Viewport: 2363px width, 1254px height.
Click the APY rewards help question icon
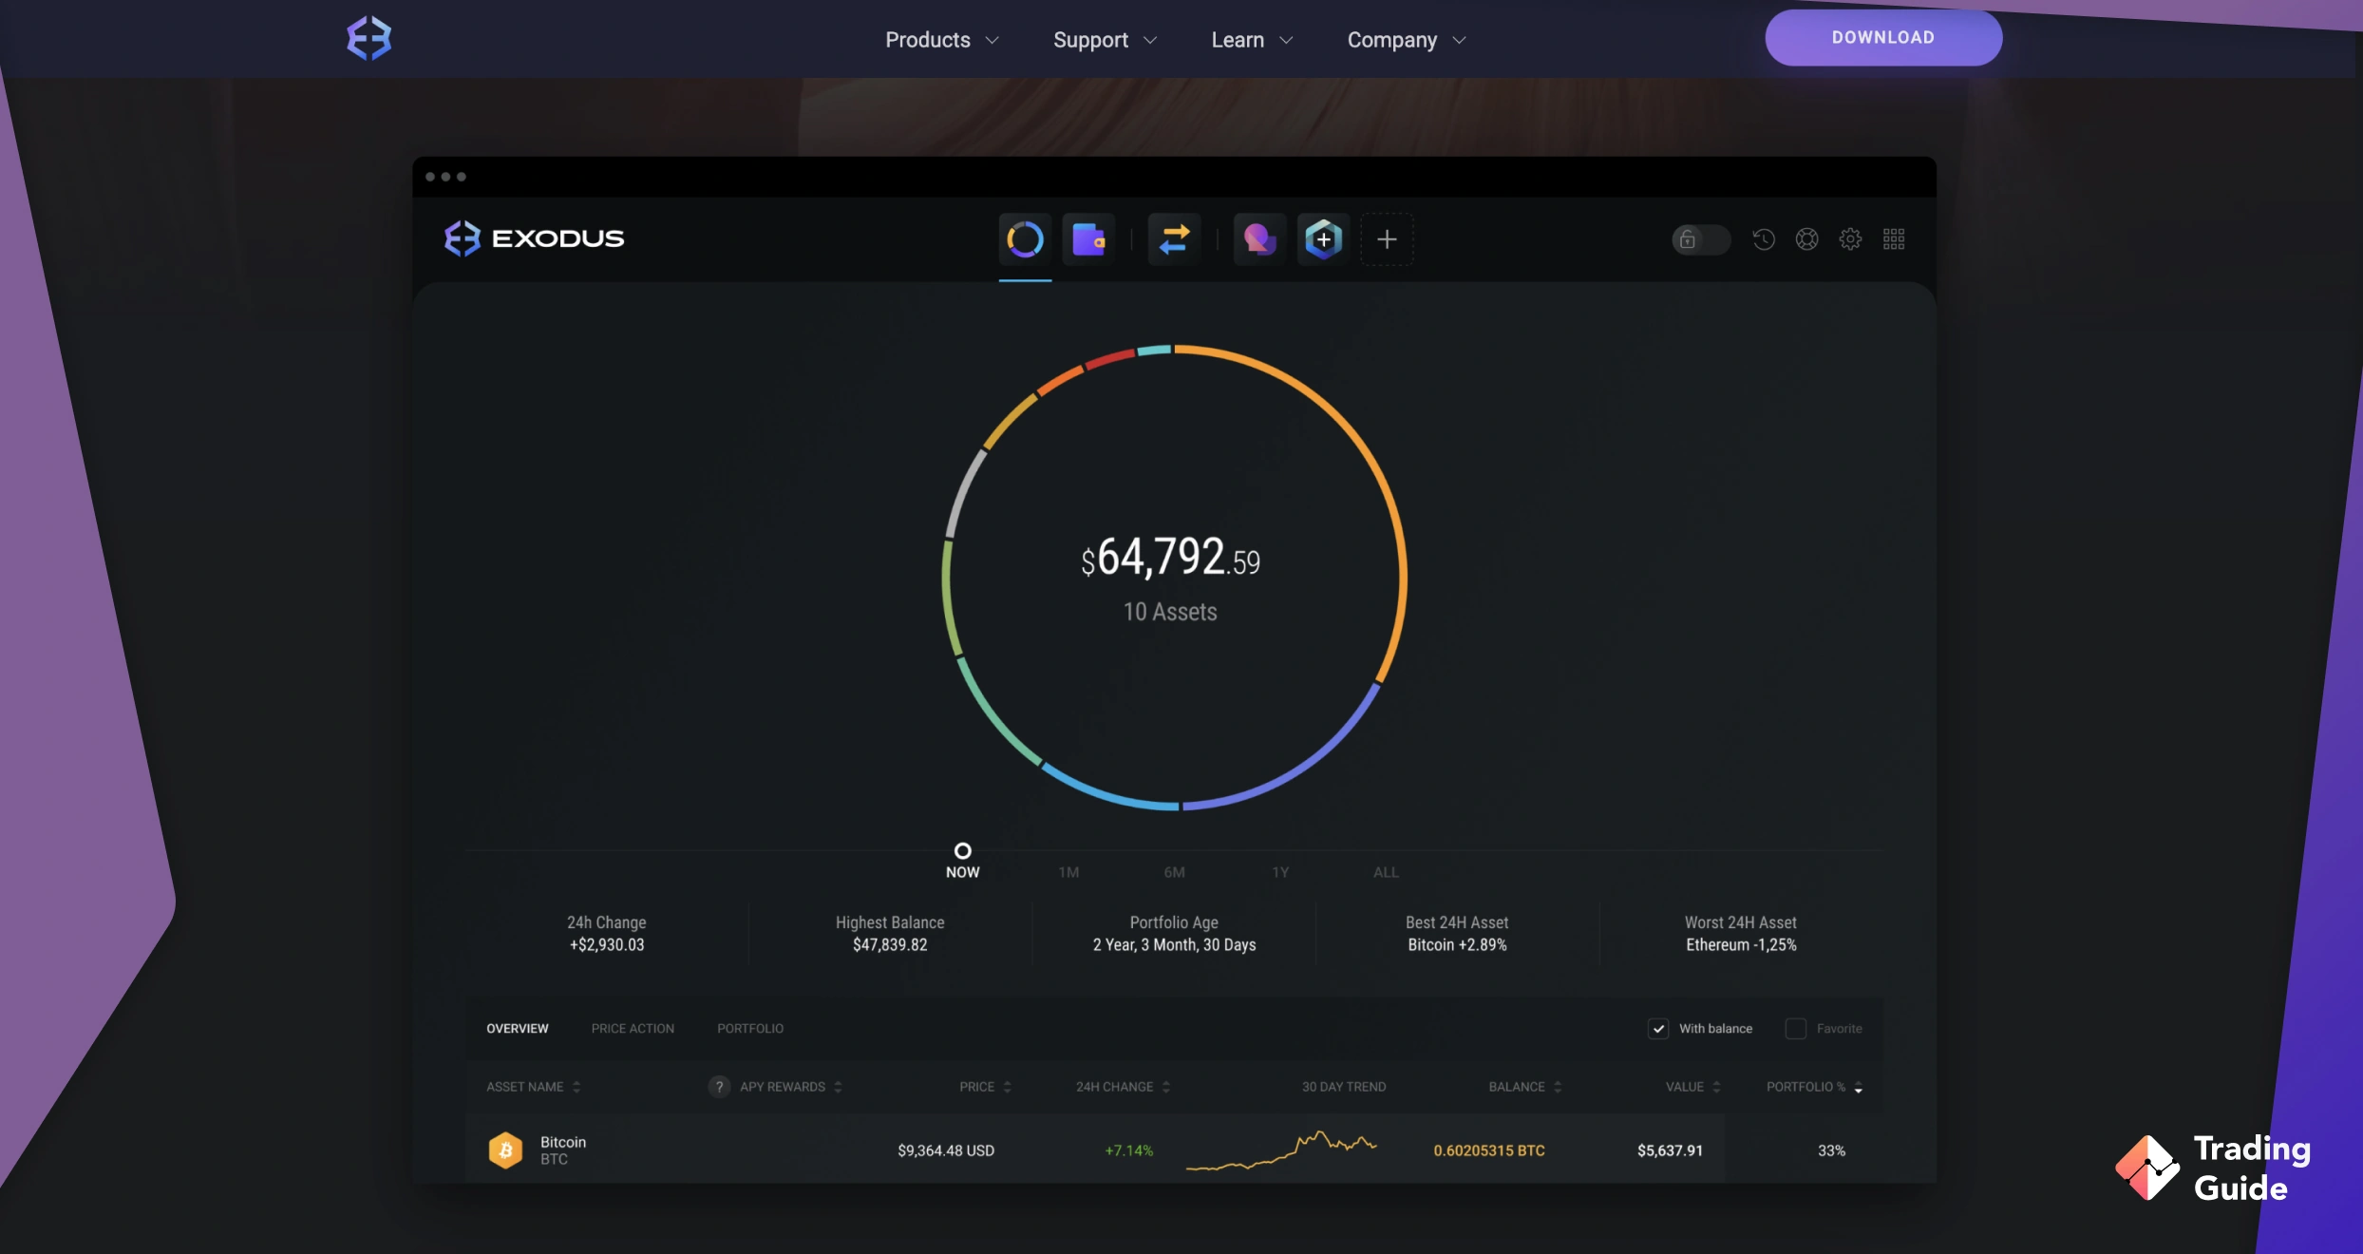tap(719, 1087)
